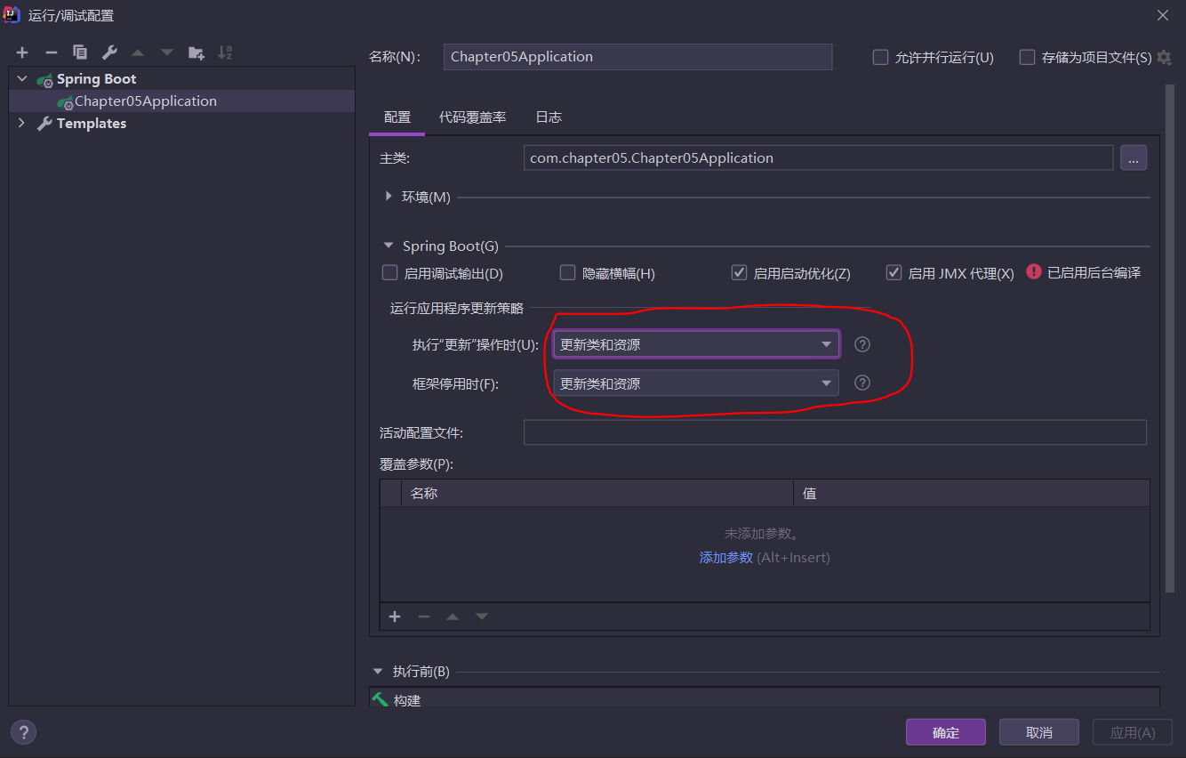
Task: Click inside the 活动配置文件 input field
Action: tap(835, 432)
